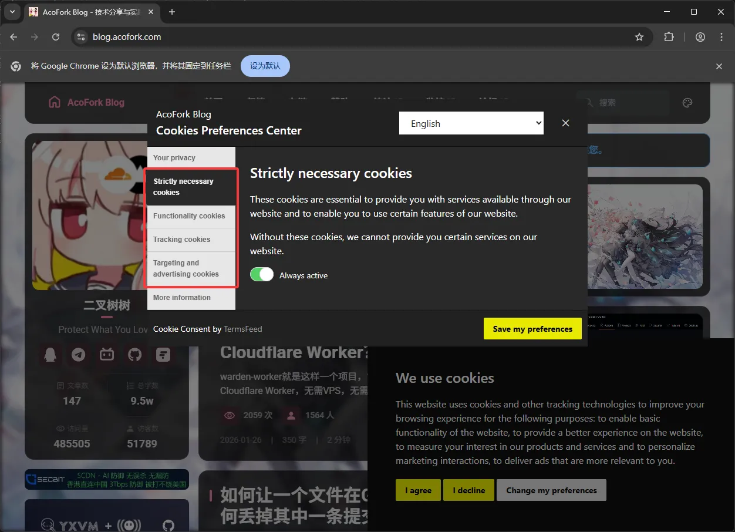Viewport: 735px width, 532px height.
Task: Open the Bilibili social icon
Action: [107, 355]
